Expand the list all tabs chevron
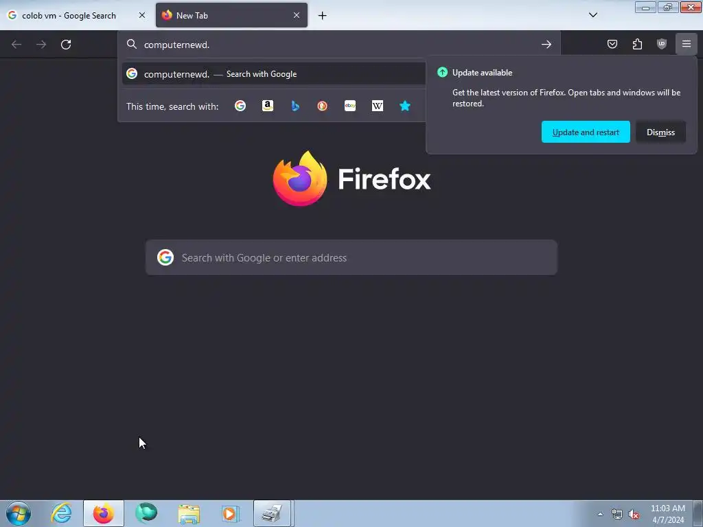 coord(592,15)
